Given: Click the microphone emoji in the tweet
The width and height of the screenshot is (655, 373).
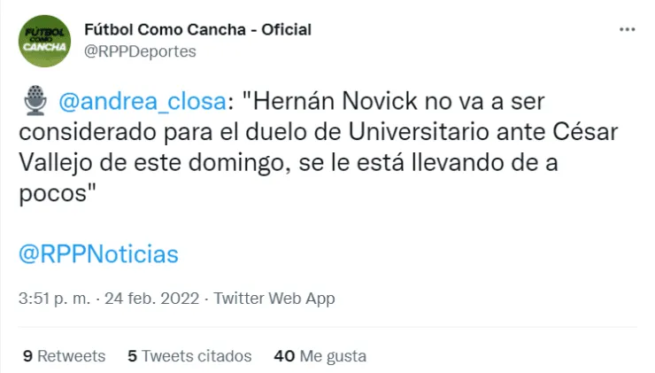Looking at the screenshot, I should pyautogui.click(x=34, y=103).
